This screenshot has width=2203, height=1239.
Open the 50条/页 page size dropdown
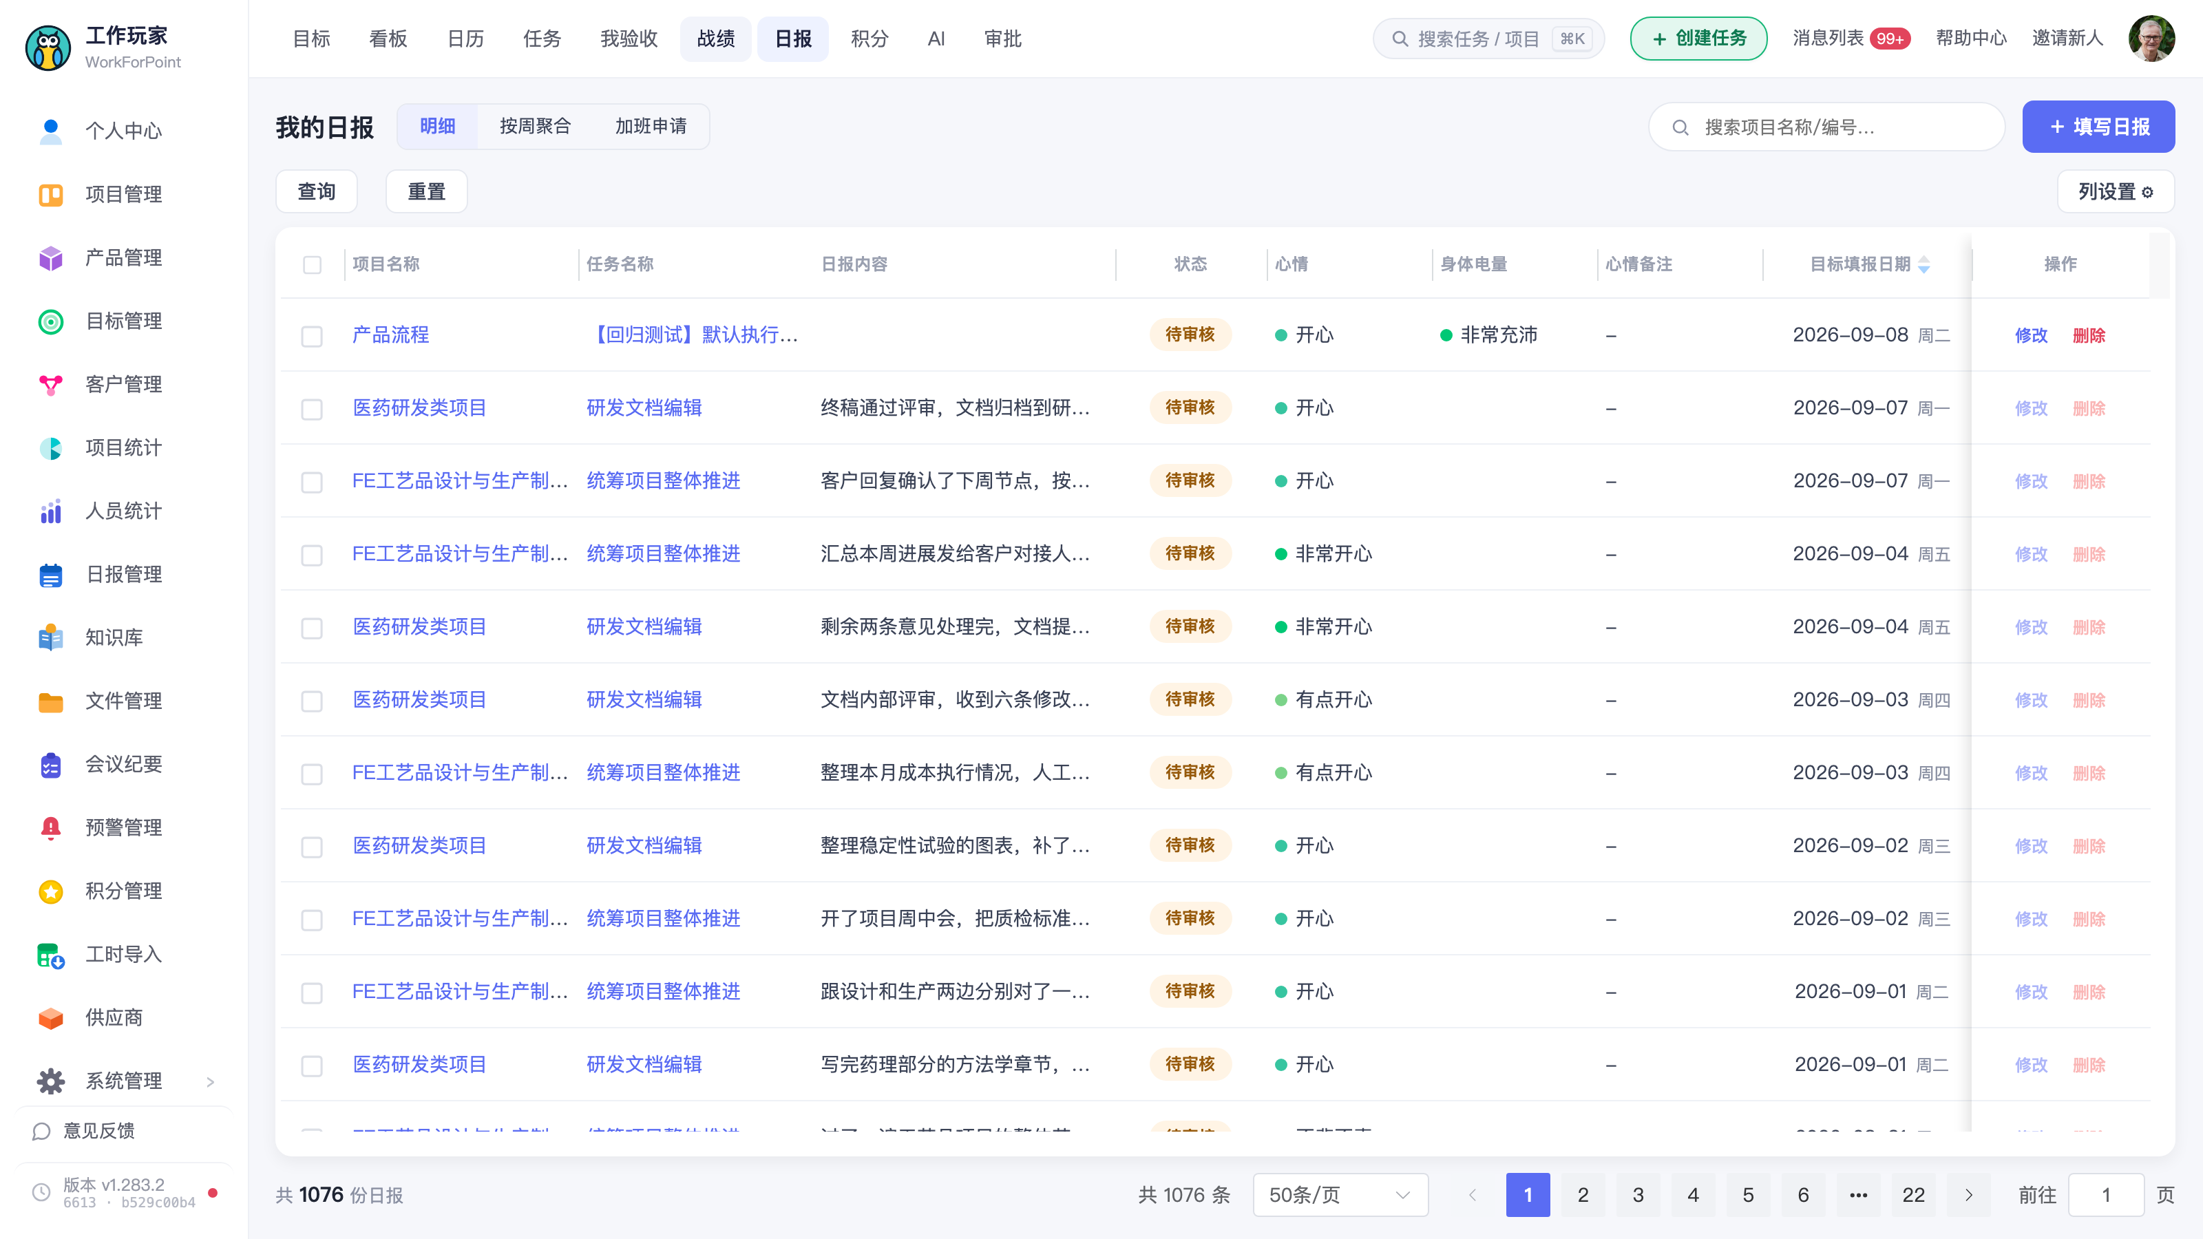(1340, 1194)
